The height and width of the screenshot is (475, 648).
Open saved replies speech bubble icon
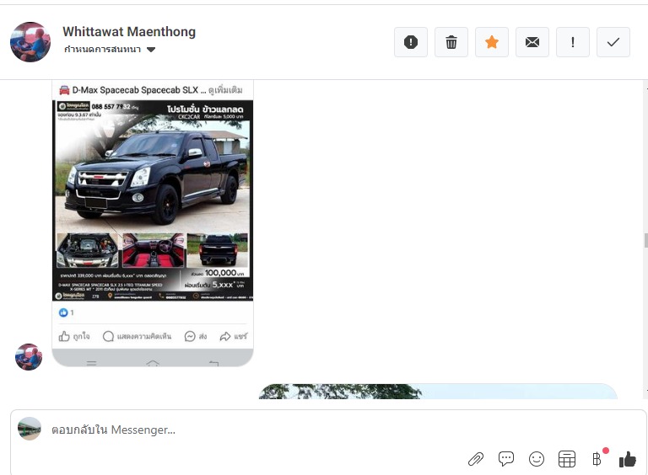pos(506,459)
